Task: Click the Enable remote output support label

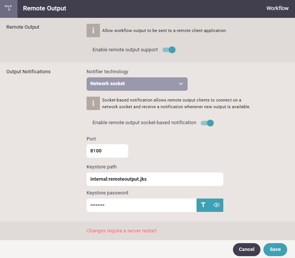Action: click(x=125, y=50)
